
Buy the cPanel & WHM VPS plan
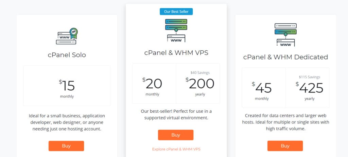pyautogui.click(x=176, y=135)
